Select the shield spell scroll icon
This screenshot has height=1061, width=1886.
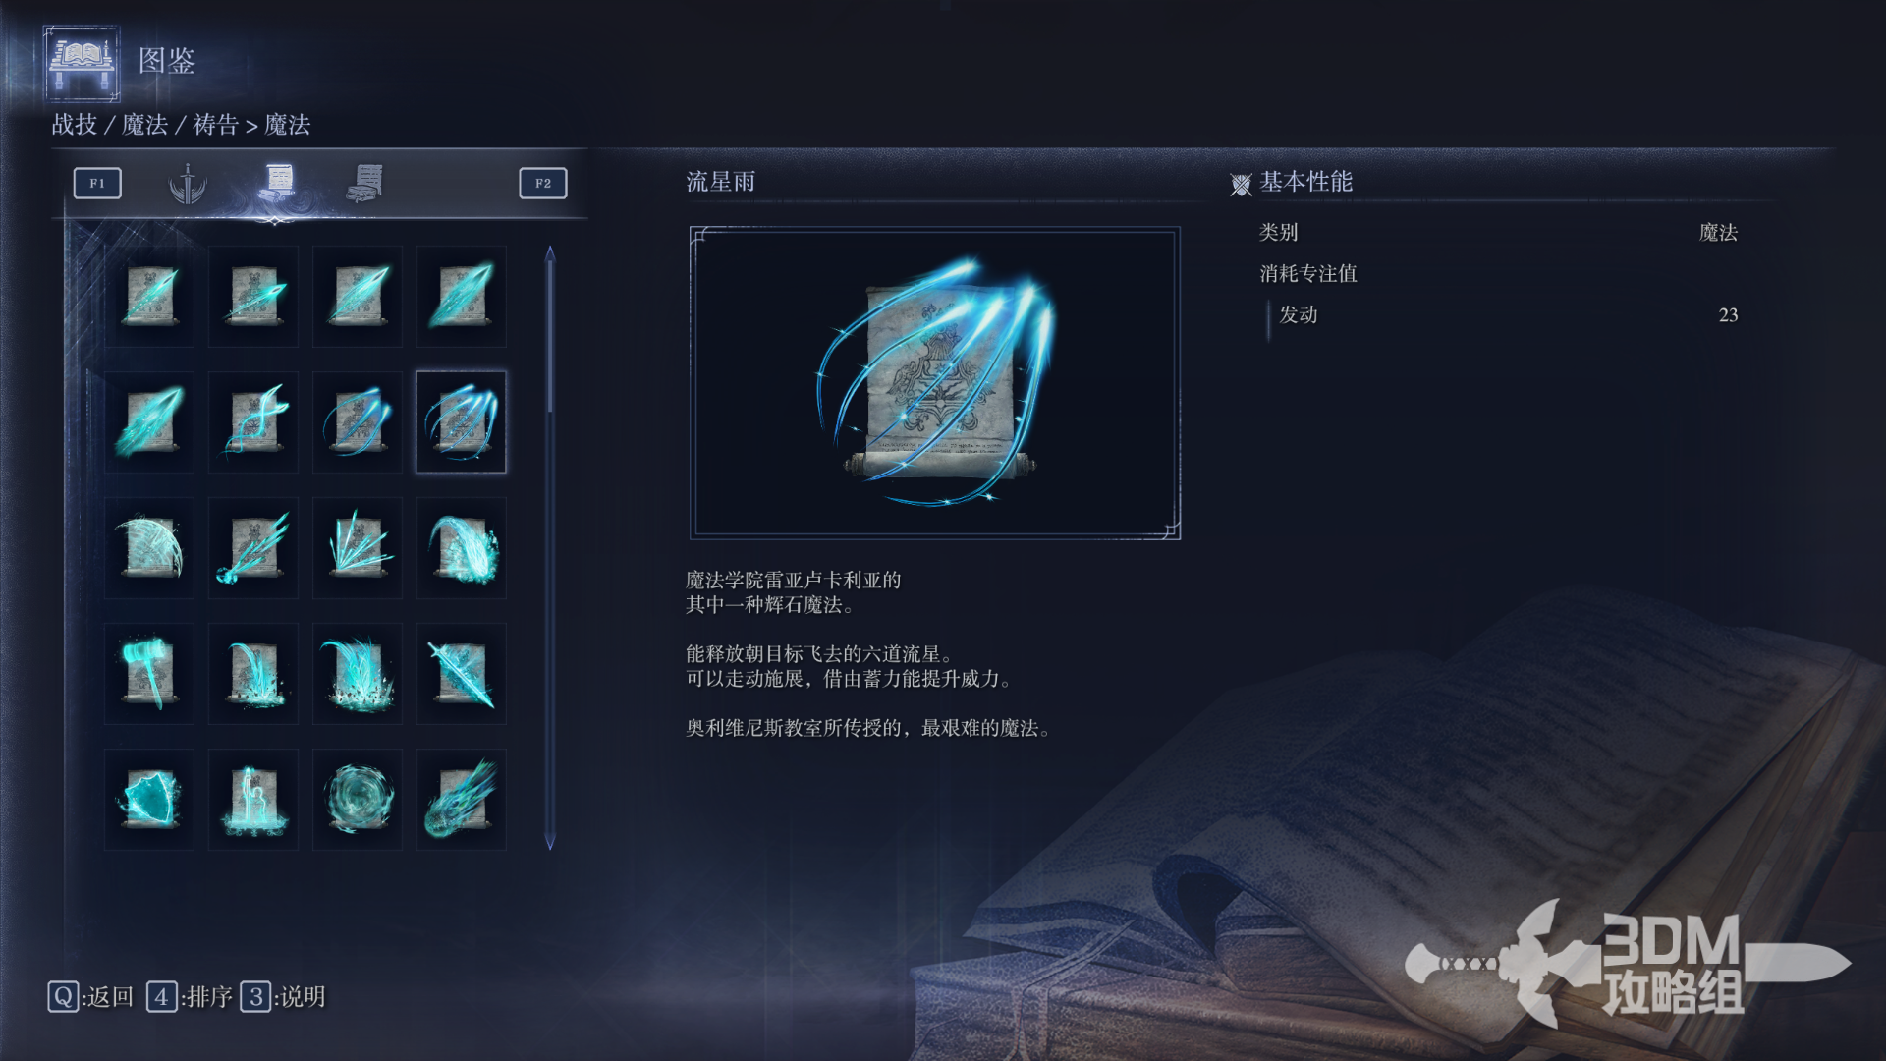tap(149, 800)
